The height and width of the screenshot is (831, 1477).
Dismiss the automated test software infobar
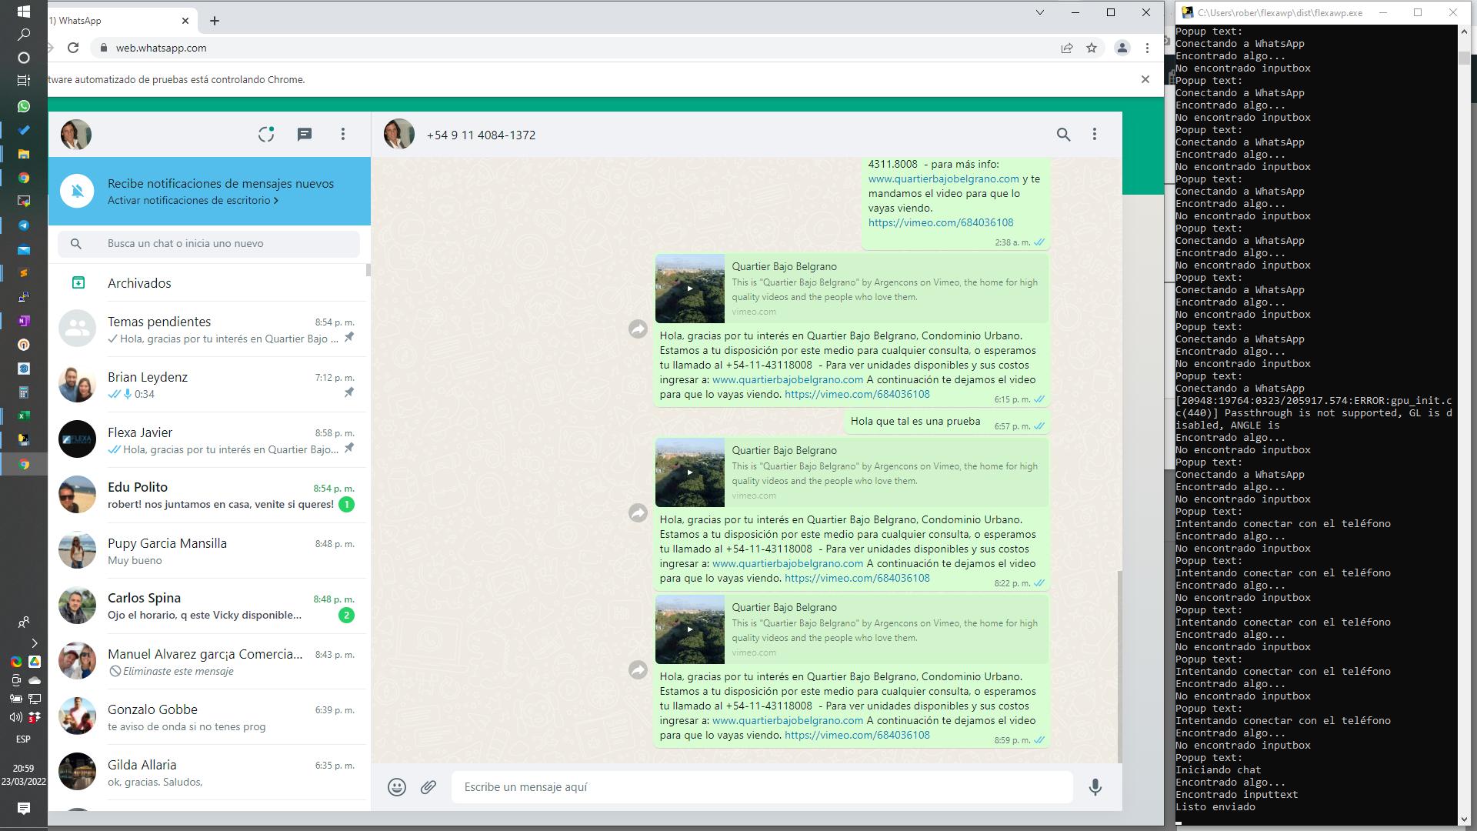point(1145,79)
